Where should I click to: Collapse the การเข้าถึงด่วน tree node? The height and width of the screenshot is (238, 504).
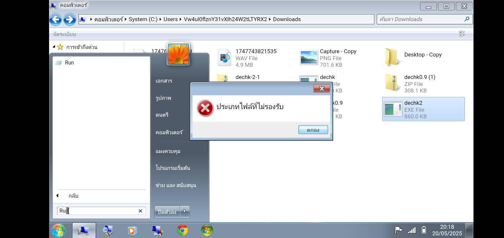click(54, 47)
